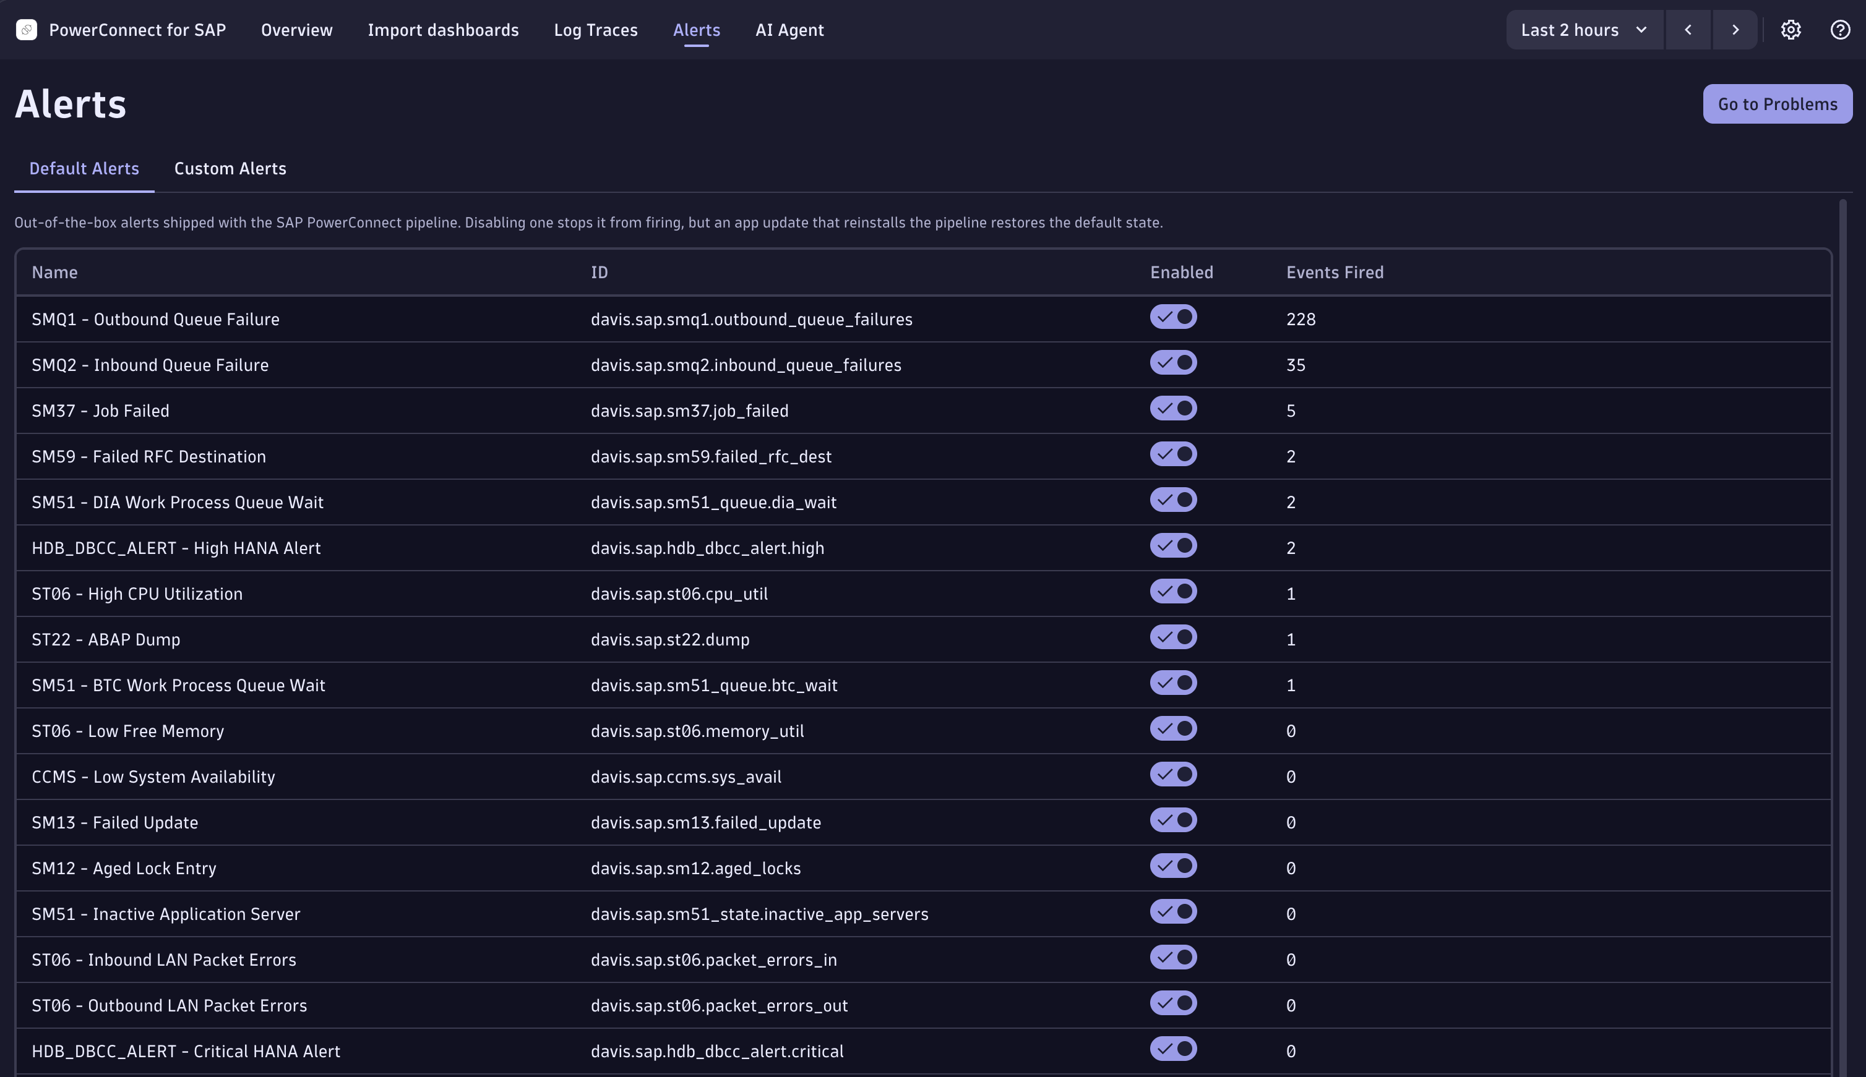Turn off SM37 Job Failed alert
Viewport: 1866px width, 1077px height.
(x=1173, y=408)
